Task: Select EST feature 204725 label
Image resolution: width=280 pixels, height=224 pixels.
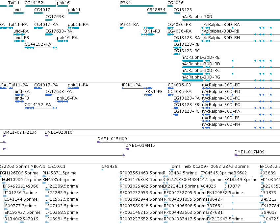Action: pyautogui.click(x=271, y=219)
